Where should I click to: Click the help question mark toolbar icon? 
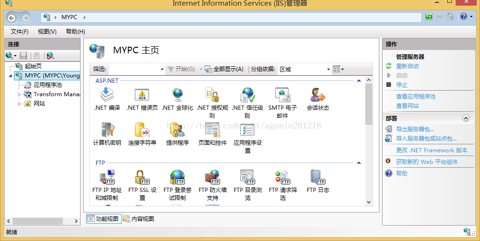pos(463,16)
